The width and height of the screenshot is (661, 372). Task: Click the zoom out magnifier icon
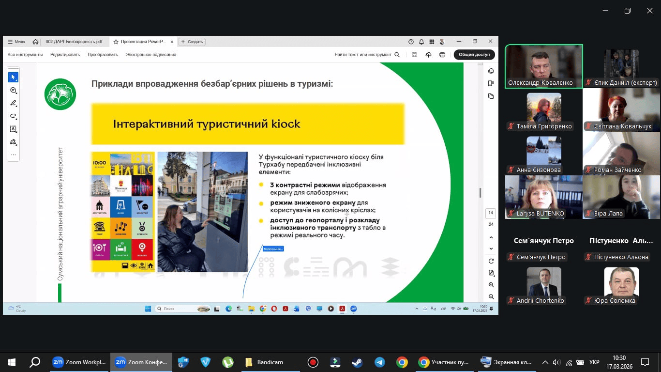click(x=491, y=296)
